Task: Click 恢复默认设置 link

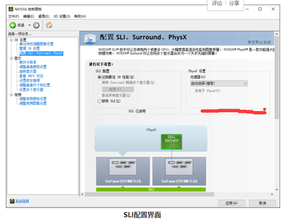Action: pos(259,42)
